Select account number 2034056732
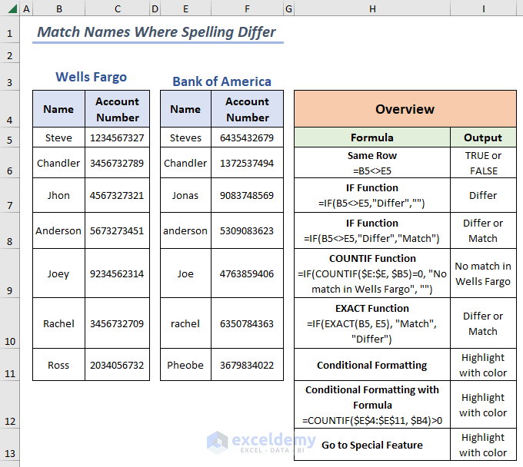The width and height of the screenshot is (523, 467). click(x=117, y=365)
